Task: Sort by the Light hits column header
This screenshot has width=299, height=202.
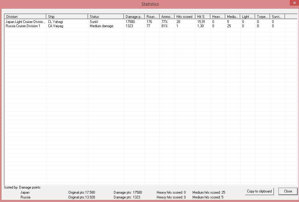Action: point(248,17)
